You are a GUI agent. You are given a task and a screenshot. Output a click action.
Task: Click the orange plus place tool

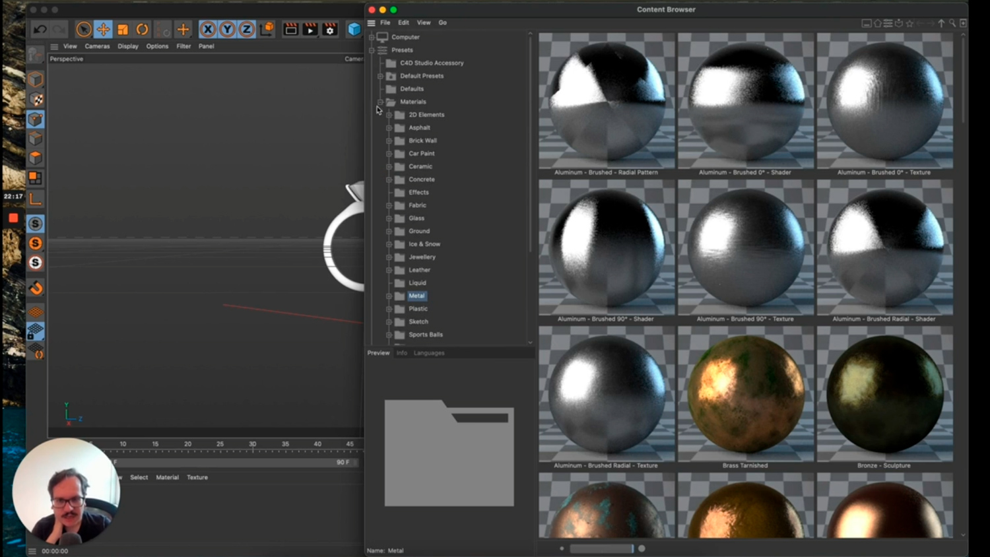click(183, 29)
